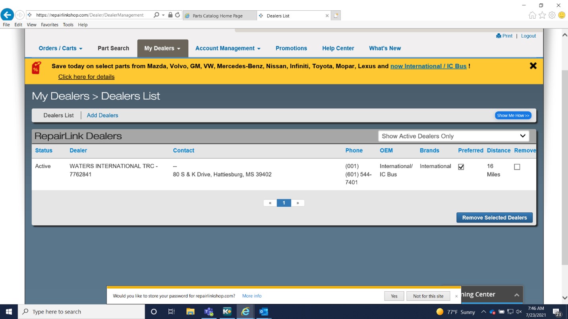Close the password prompt bar
Viewport: 568px width, 319px height.
(456, 296)
